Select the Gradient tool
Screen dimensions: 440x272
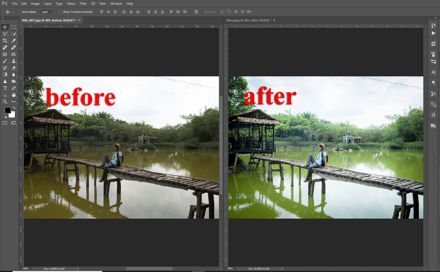[5, 74]
